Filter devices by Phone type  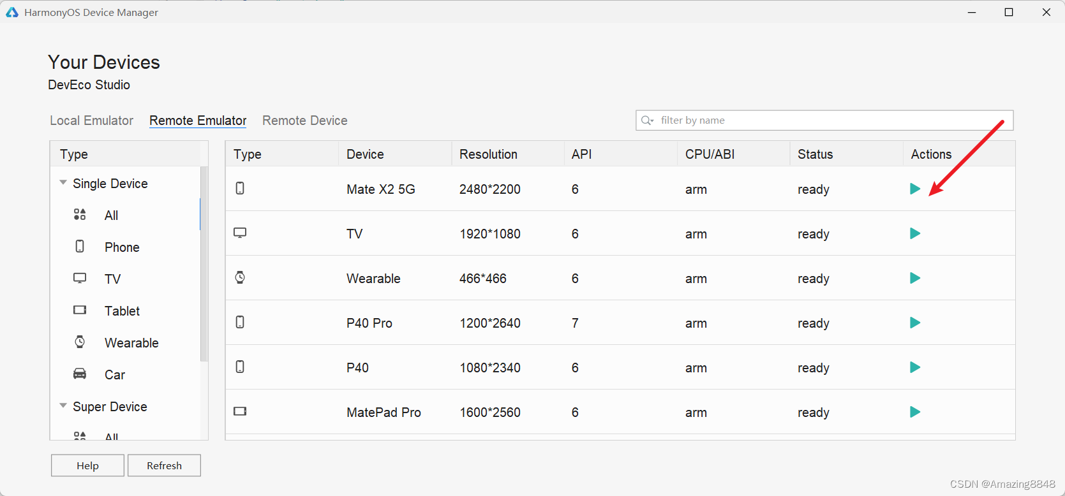(122, 247)
